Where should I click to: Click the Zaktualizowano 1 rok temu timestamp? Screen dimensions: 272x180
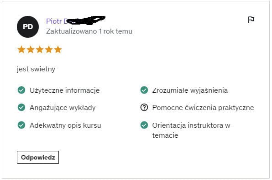click(x=89, y=31)
